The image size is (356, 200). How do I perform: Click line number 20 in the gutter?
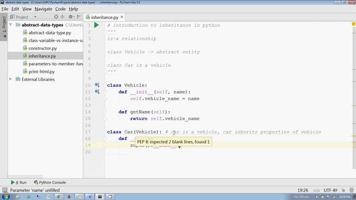[88, 152]
